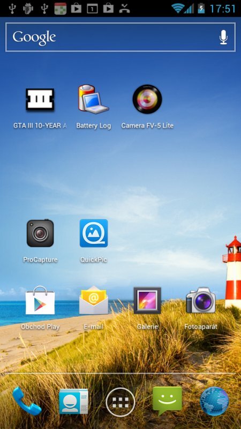Tap the 'QuickPic' label text
241x429 pixels.
click(x=94, y=260)
